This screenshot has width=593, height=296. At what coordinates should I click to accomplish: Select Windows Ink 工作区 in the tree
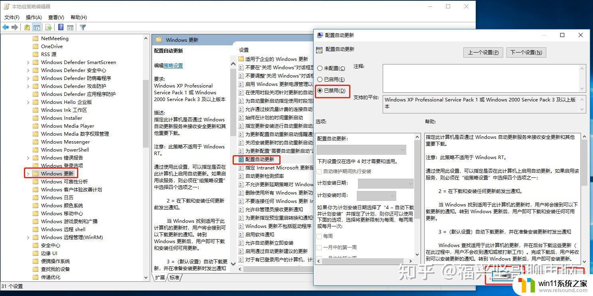[x=64, y=110]
